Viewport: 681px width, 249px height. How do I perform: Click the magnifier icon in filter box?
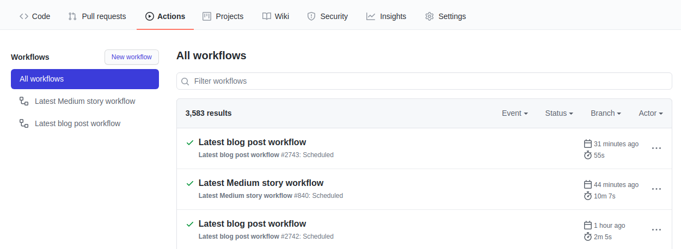click(185, 82)
